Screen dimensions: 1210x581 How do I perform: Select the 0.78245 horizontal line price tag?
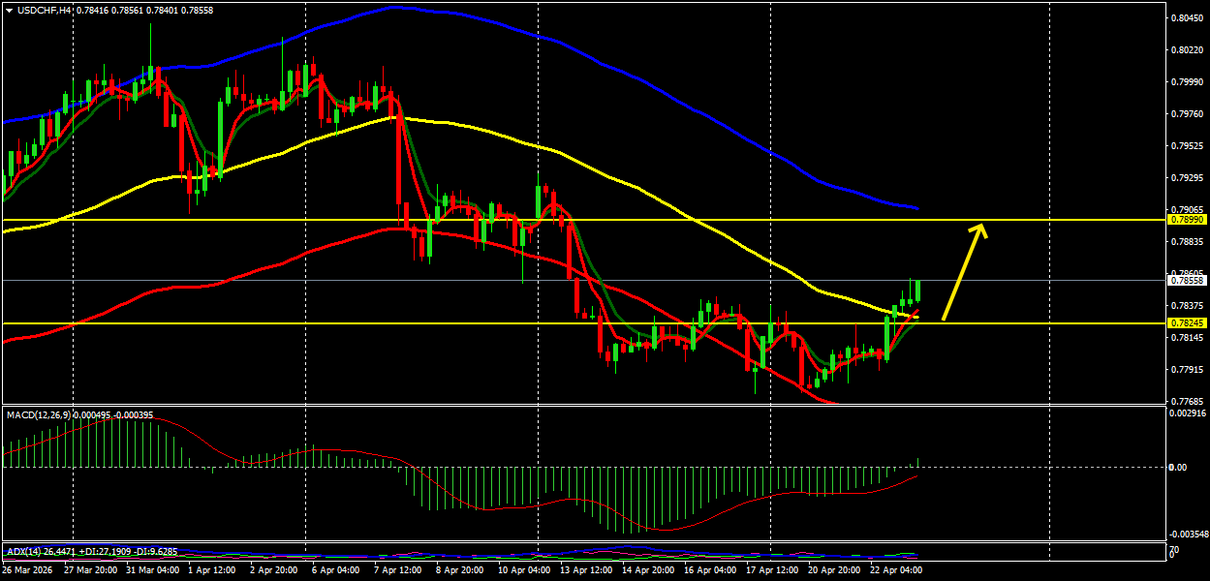1187,323
